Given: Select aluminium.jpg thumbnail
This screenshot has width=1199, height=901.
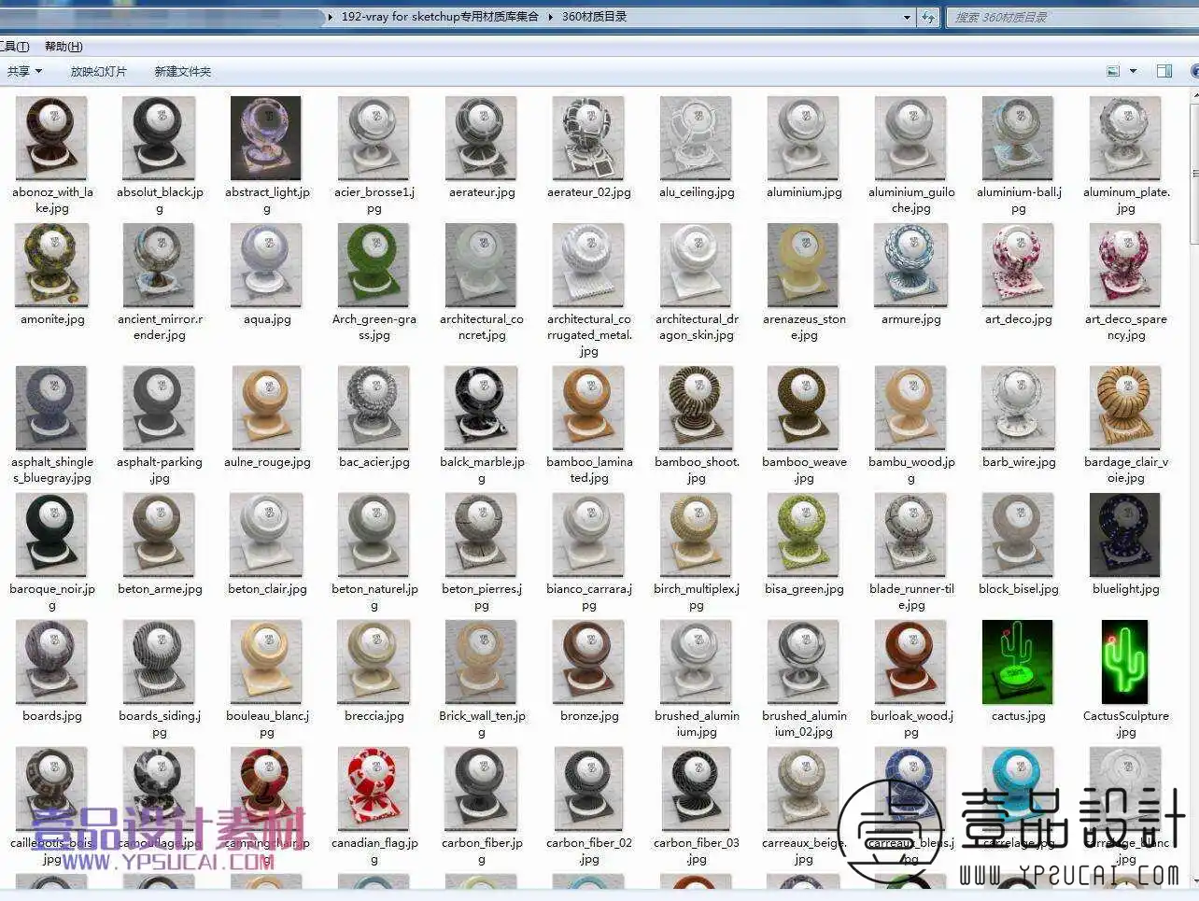Looking at the screenshot, I should 803,138.
